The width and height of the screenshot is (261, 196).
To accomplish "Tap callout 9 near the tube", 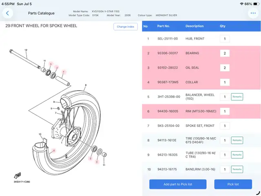I will [54, 102].
